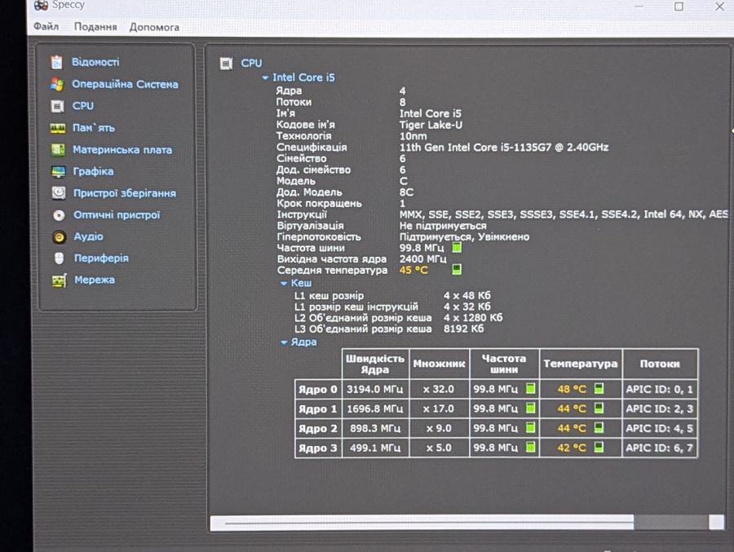Open Материнська плата section
Viewport: 734px width, 552px height.
click(122, 150)
